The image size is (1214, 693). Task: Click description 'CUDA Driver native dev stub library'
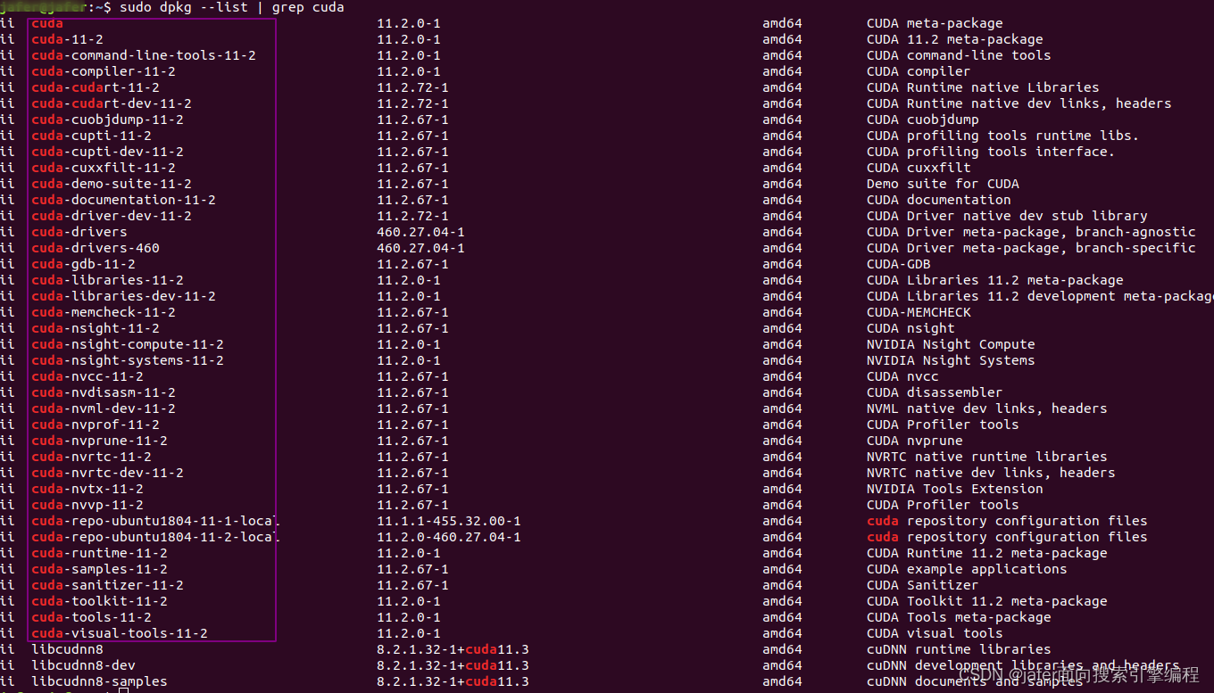pyautogui.click(x=1007, y=216)
